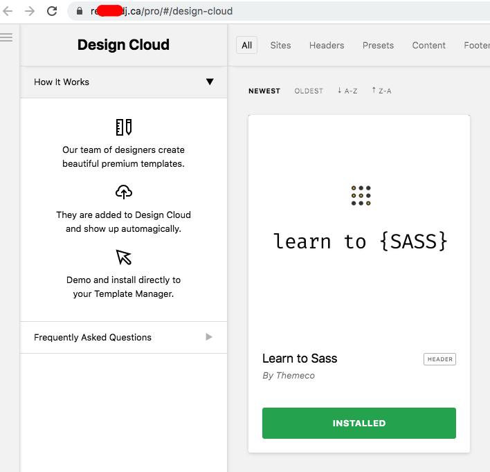The image size is (490, 472).
Task: Click the HEADER tag badge
Action: 439,359
